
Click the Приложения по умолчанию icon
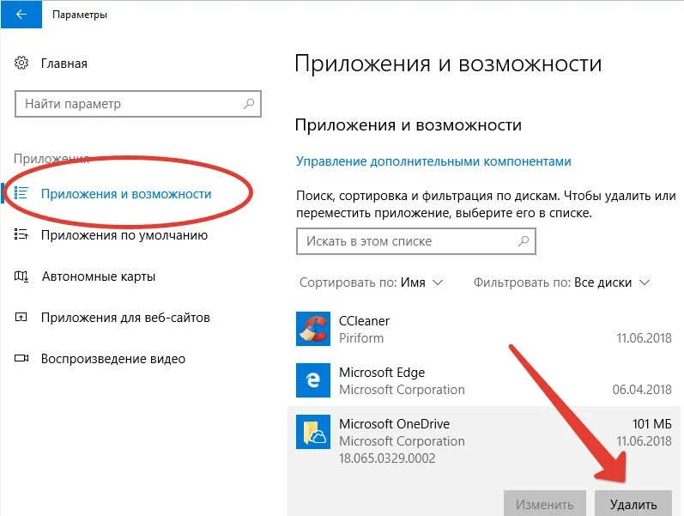click(x=21, y=234)
